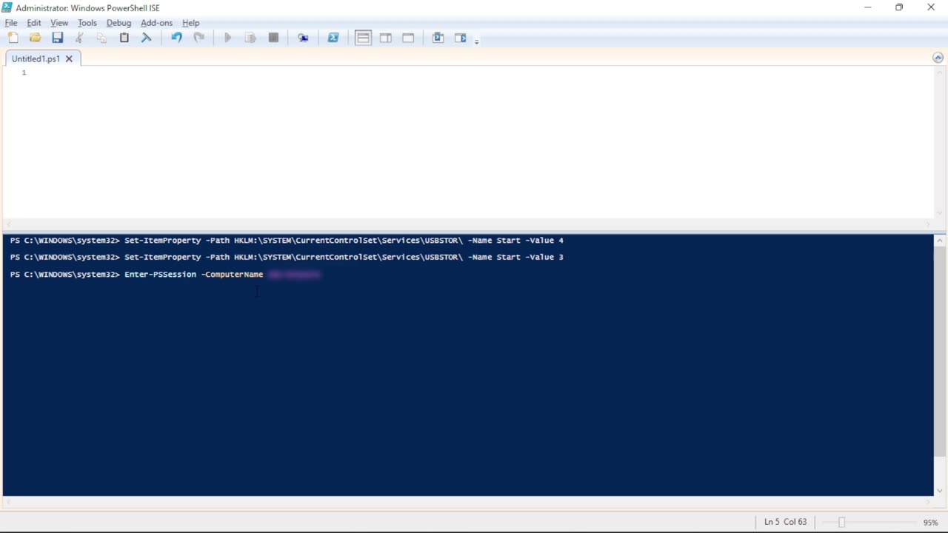Image resolution: width=948 pixels, height=533 pixels.
Task: Clear the console pane icon
Action: (x=146, y=38)
